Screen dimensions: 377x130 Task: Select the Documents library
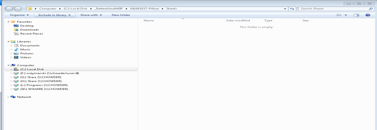(30, 46)
